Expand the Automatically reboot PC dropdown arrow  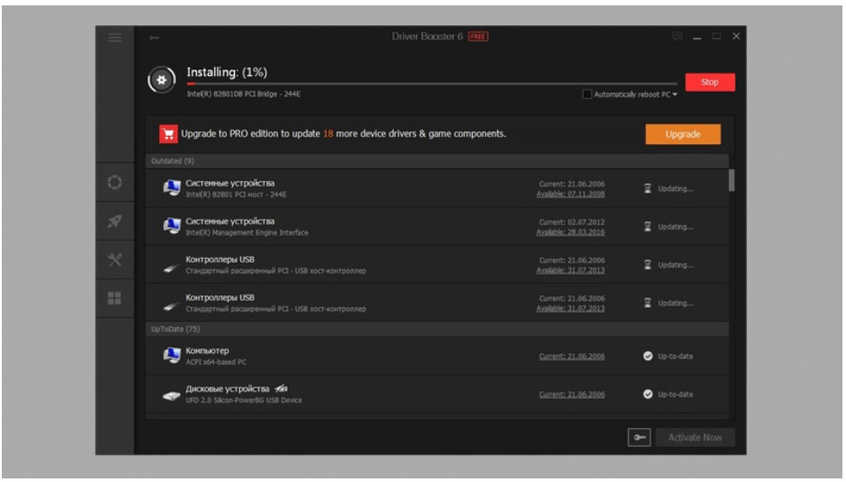(x=675, y=95)
